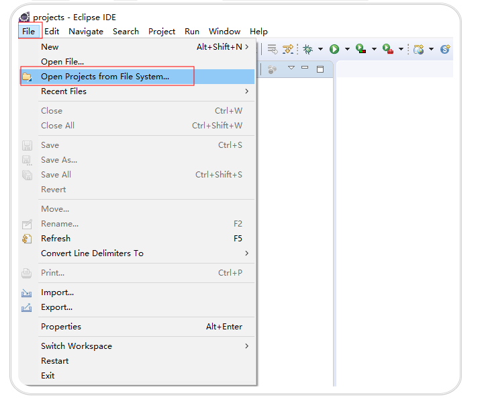Image resolution: width=482 pixels, height=398 pixels.
Task: Open Properties from the File menu
Action: coord(137,327)
